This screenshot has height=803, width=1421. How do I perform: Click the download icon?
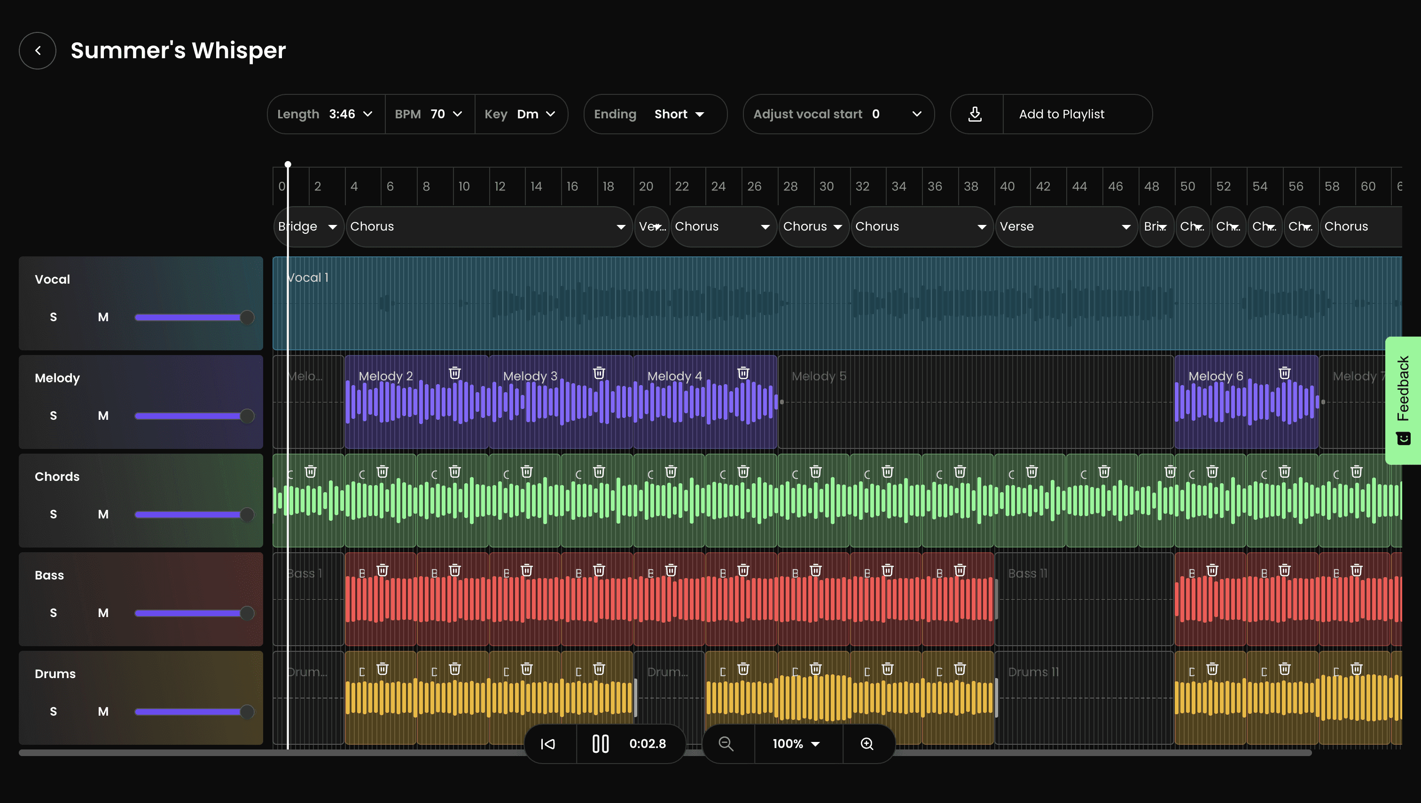pos(975,114)
